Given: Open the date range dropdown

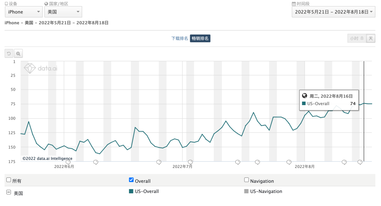Looking at the screenshot, I should [x=333, y=12].
